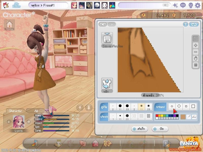Redo with the right arrow button
203x152 pixels.
(x=112, y=24)
